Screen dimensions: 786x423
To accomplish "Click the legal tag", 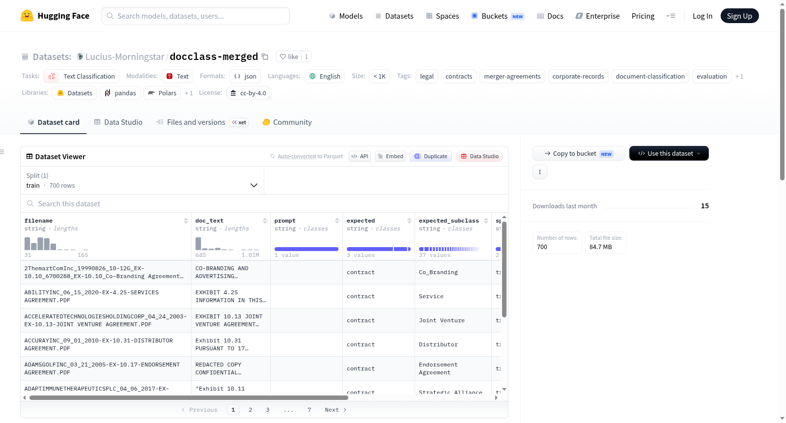I will 427,76.
